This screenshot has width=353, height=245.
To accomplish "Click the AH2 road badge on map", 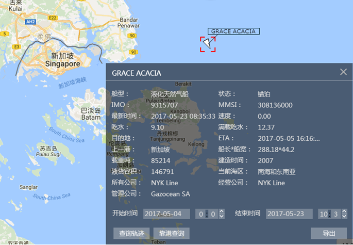I will click(30, 22).
